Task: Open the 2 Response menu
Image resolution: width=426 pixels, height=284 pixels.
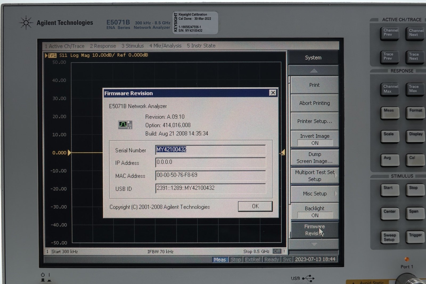Action: coord(103,46)
